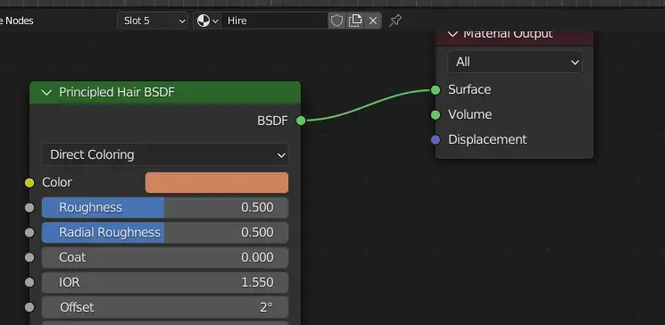
Task: Collapse the Material Output node
Action: tap(453, 34)
